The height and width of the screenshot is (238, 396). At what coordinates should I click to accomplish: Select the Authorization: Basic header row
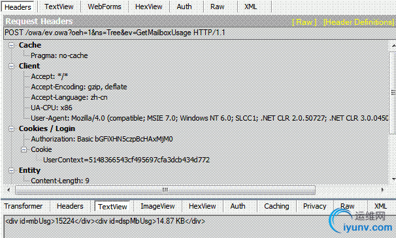102,139
